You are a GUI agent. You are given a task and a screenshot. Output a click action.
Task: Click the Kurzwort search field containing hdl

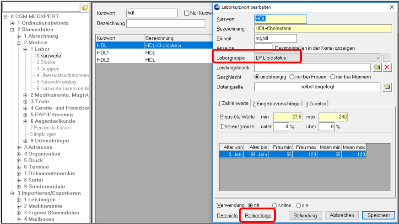152,13
